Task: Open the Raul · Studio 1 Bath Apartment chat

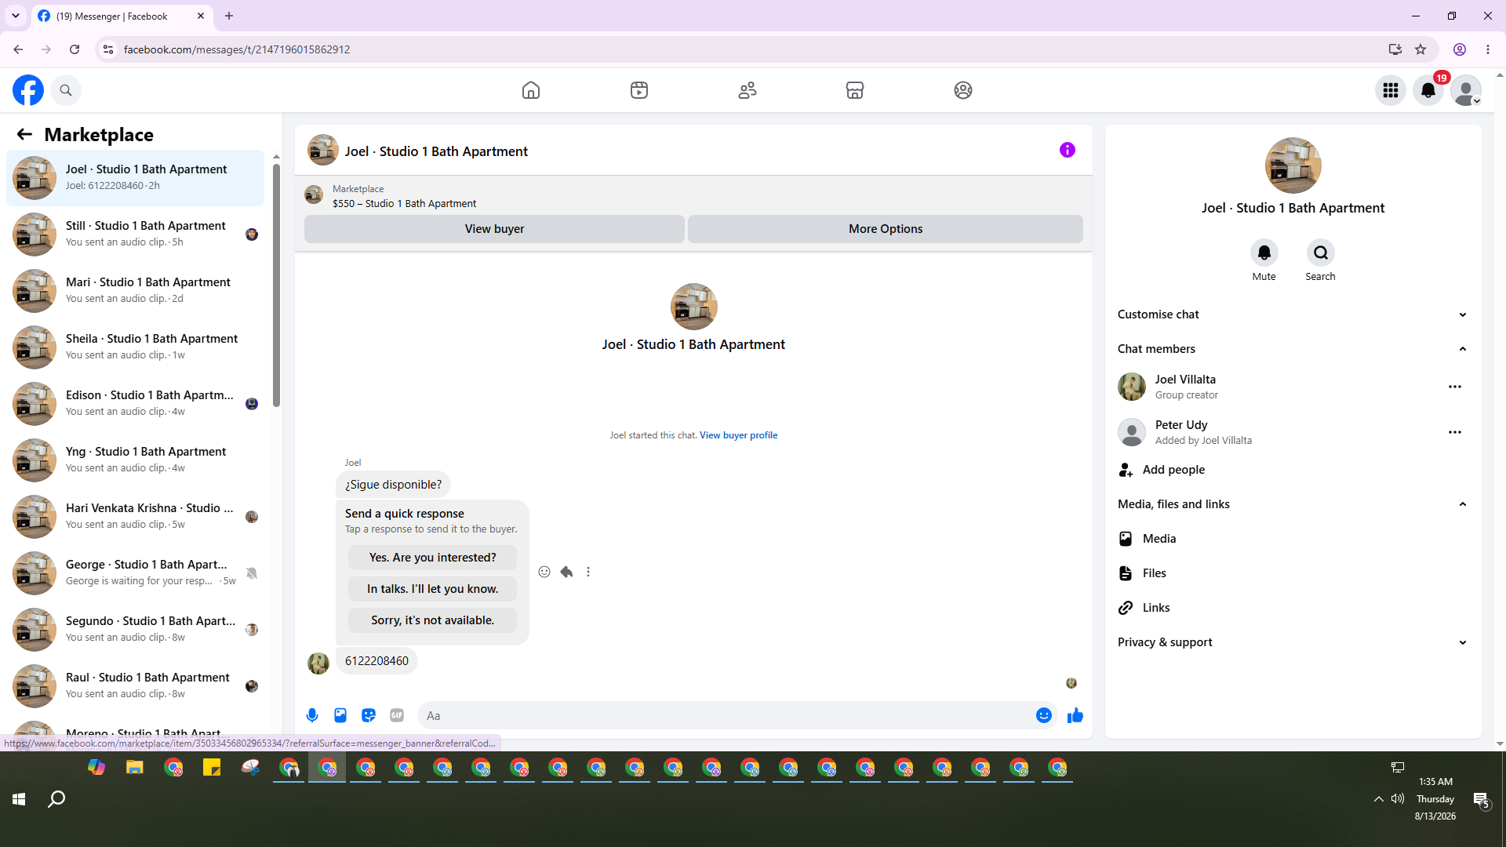Action: [135, 686]
